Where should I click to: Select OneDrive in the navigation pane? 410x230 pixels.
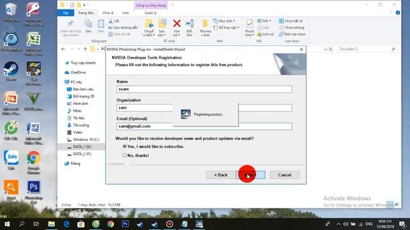click(78, 72)
